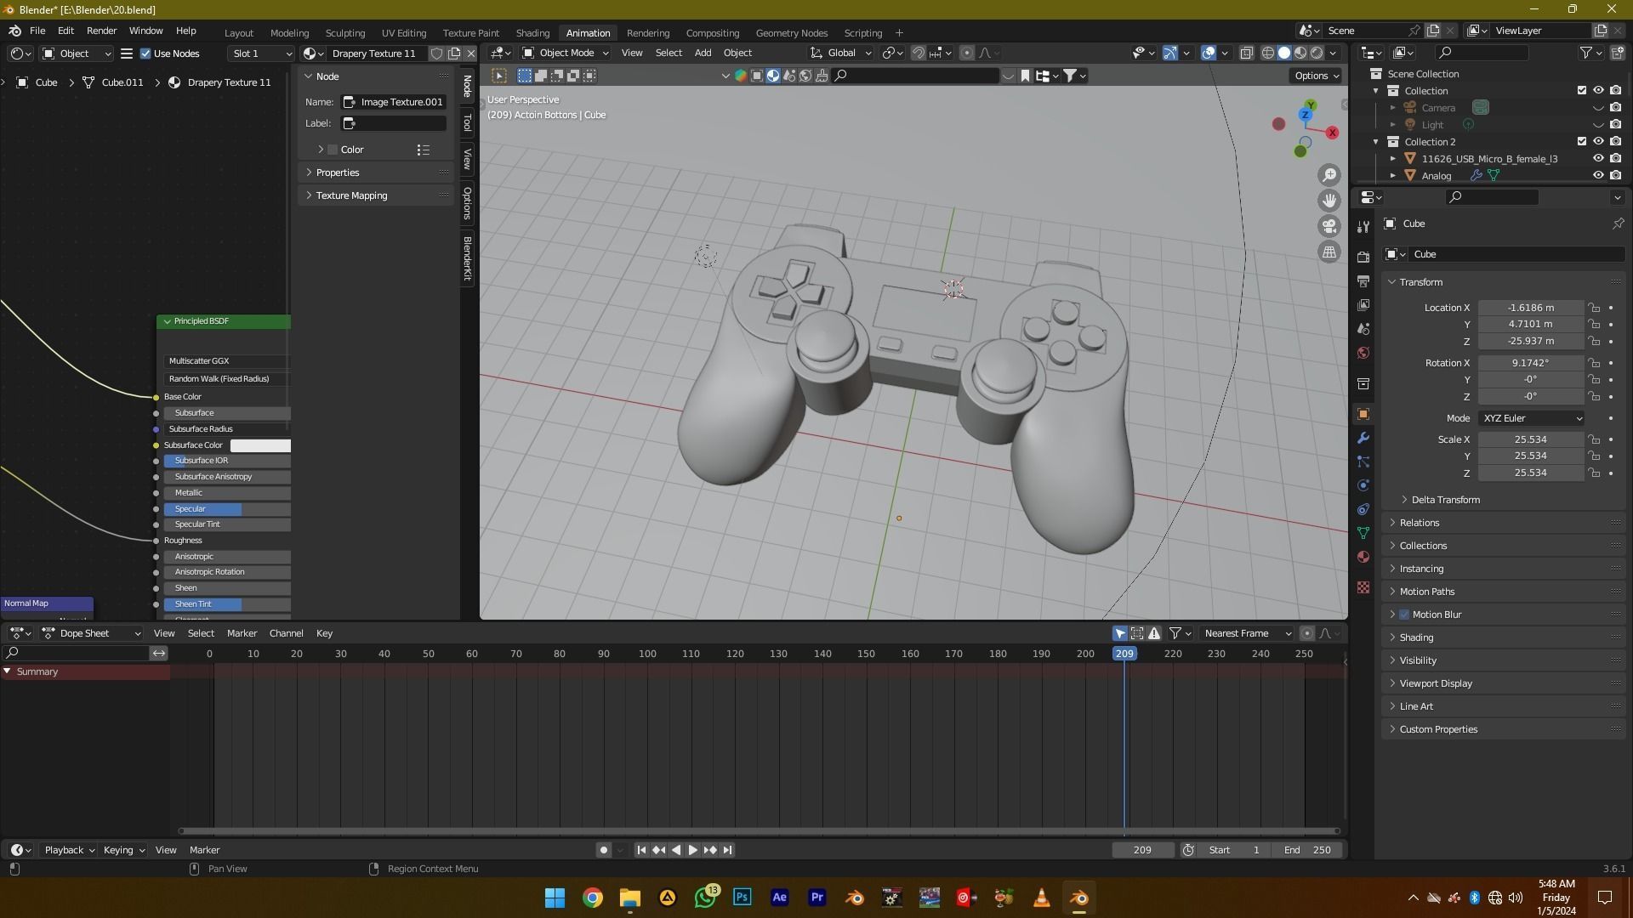The height and width of the screenshot is (918, 1633).
Task: Open VLC from the taskbar
Action: click(x=1041, y=898)
